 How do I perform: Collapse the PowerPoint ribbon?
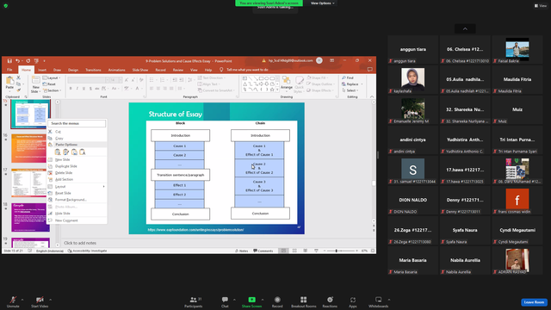[x=372, y=96]
